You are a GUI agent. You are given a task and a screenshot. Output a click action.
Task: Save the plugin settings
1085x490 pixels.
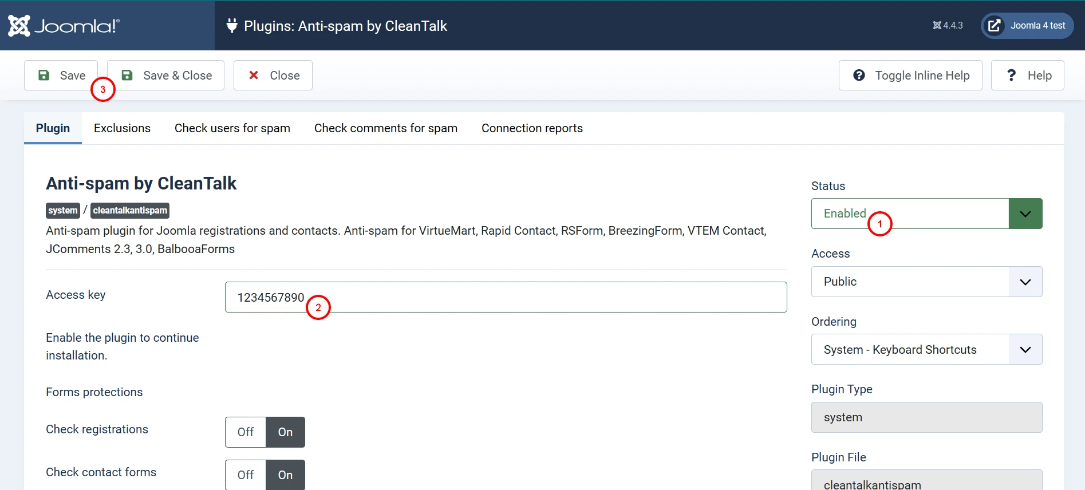click(x=61, y=76)
